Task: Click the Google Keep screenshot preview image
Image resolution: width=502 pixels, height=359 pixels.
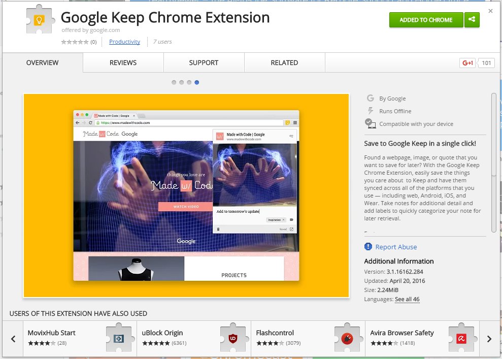Action: click(186, 195)
